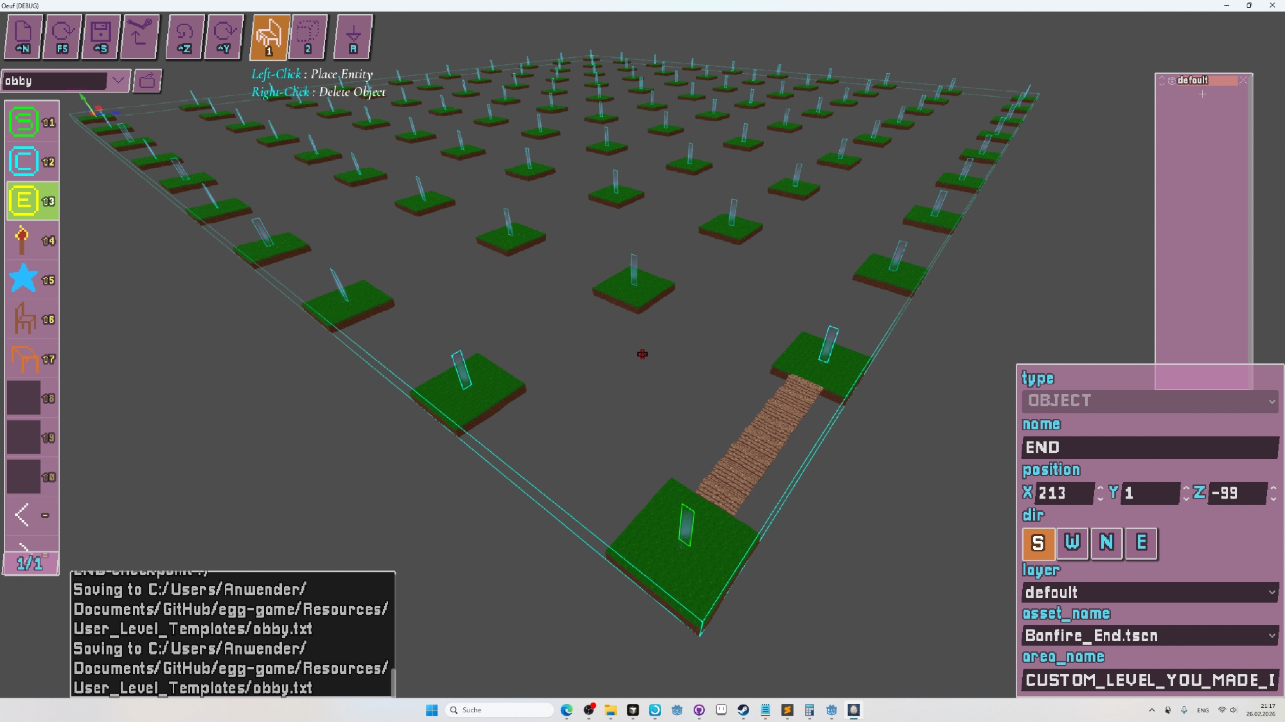Click the Steam upload icon
The height and width of the screenshot is (722, 1285).
[x=139, y=37]
